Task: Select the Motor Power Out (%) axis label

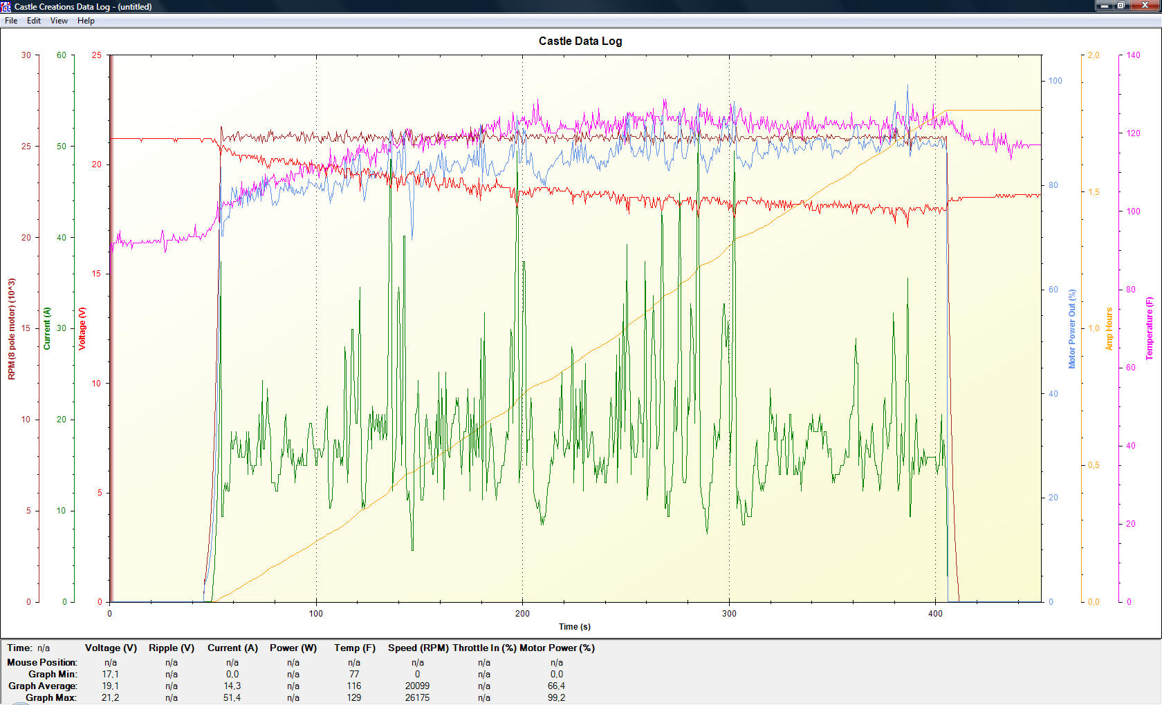Action: click(1072, 328)
